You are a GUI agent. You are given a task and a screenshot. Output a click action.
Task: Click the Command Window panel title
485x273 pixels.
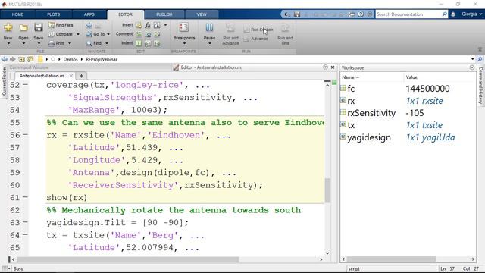coord(29,67)
